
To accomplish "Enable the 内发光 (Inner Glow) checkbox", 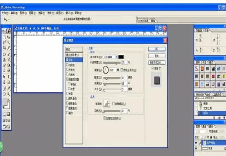I will [x=67, y=74].
